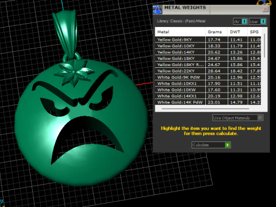Click the 13.26 DWT value
Screen dimensions: 276x207
click(x=236, y=52)
